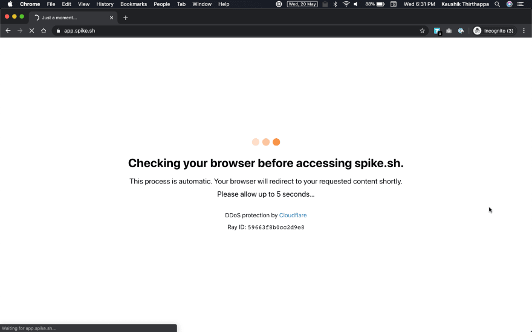Image resolution: width=532 pixels, height=332 pixels.
Task: Open the Siri icon
Action: point(509,4)
